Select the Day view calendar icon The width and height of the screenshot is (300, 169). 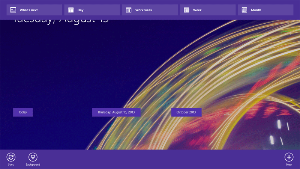(x=71, y=10)
